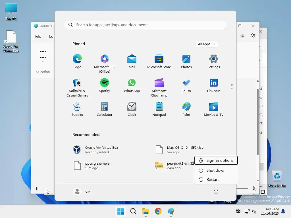
Task: Launch Spotify
Action: 105,85
